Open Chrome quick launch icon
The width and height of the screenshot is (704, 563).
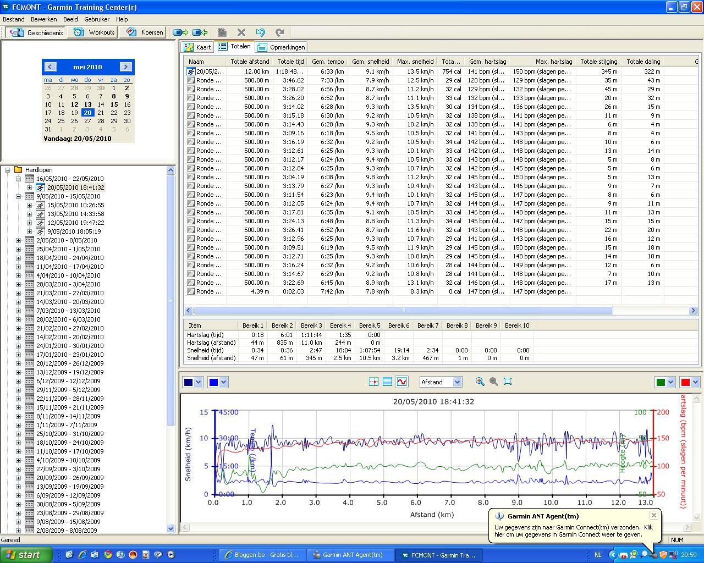point(107,555)
